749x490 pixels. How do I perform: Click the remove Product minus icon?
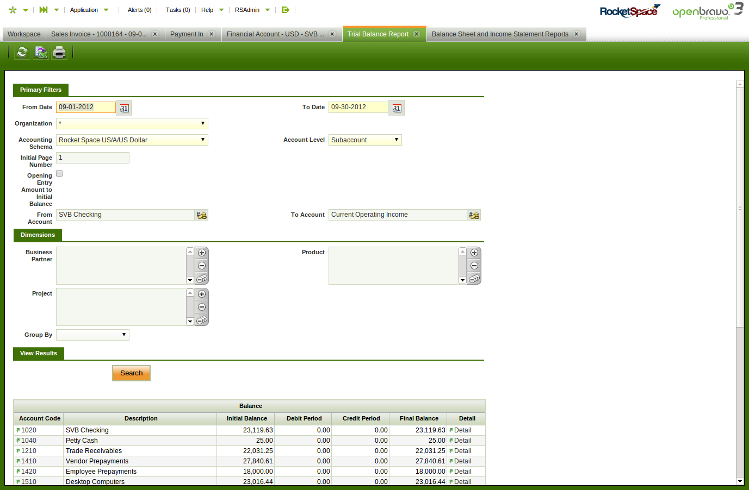click(474, 266)
